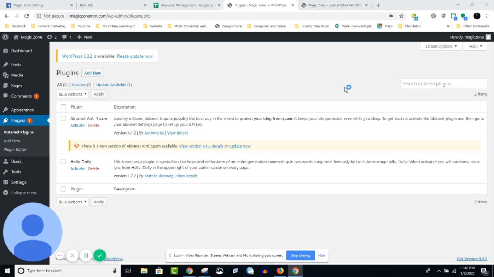Open View details for Akismet version 4.1.2

(x=178, y=133)
